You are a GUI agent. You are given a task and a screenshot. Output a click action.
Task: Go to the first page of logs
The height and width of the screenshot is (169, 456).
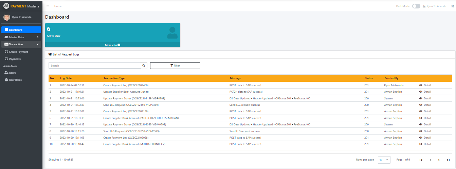click(x=421, y=160)
